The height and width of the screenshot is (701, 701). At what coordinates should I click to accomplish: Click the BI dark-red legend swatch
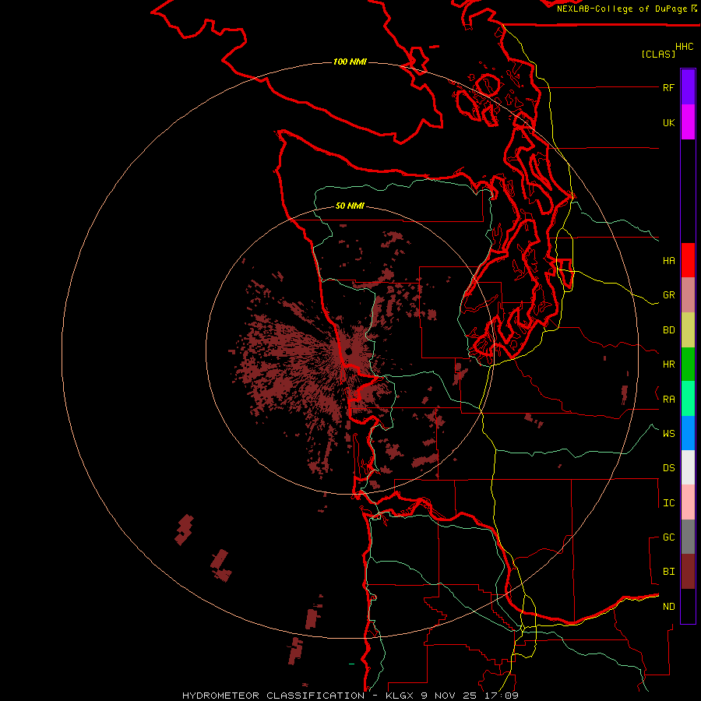(688, 572)
